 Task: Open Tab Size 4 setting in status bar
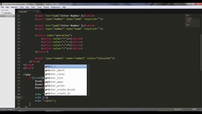tap(178, 109)
